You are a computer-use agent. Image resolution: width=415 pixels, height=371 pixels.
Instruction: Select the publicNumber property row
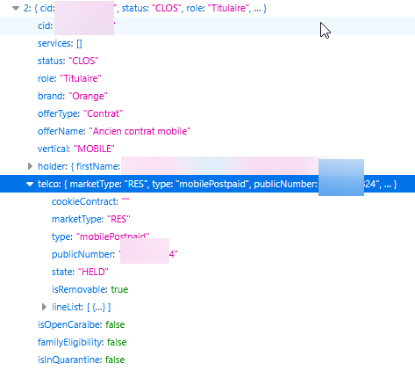[x=207, y=254]
